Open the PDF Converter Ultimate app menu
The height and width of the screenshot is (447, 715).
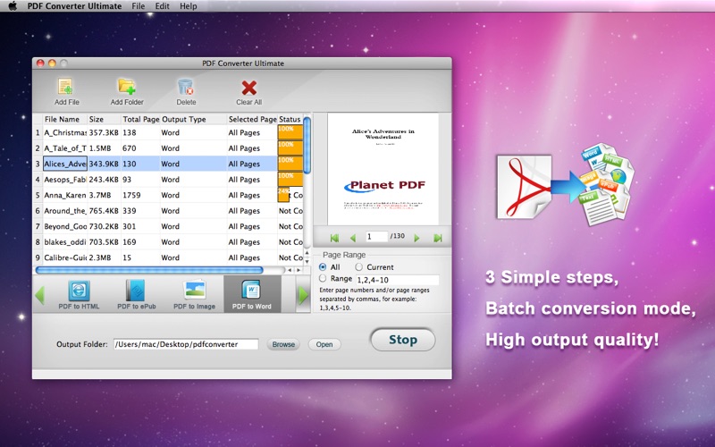click(74, 6)
